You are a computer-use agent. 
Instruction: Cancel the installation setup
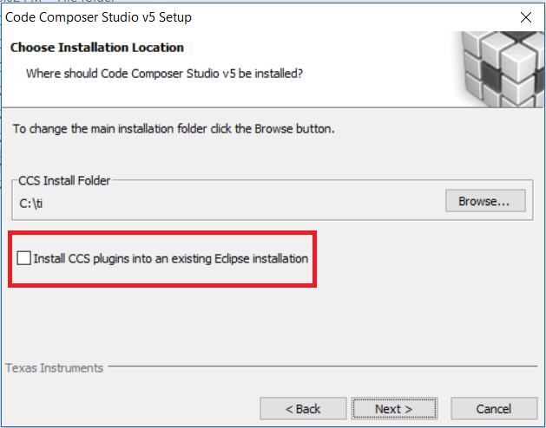pyautogui.click(x=493, y=408)
